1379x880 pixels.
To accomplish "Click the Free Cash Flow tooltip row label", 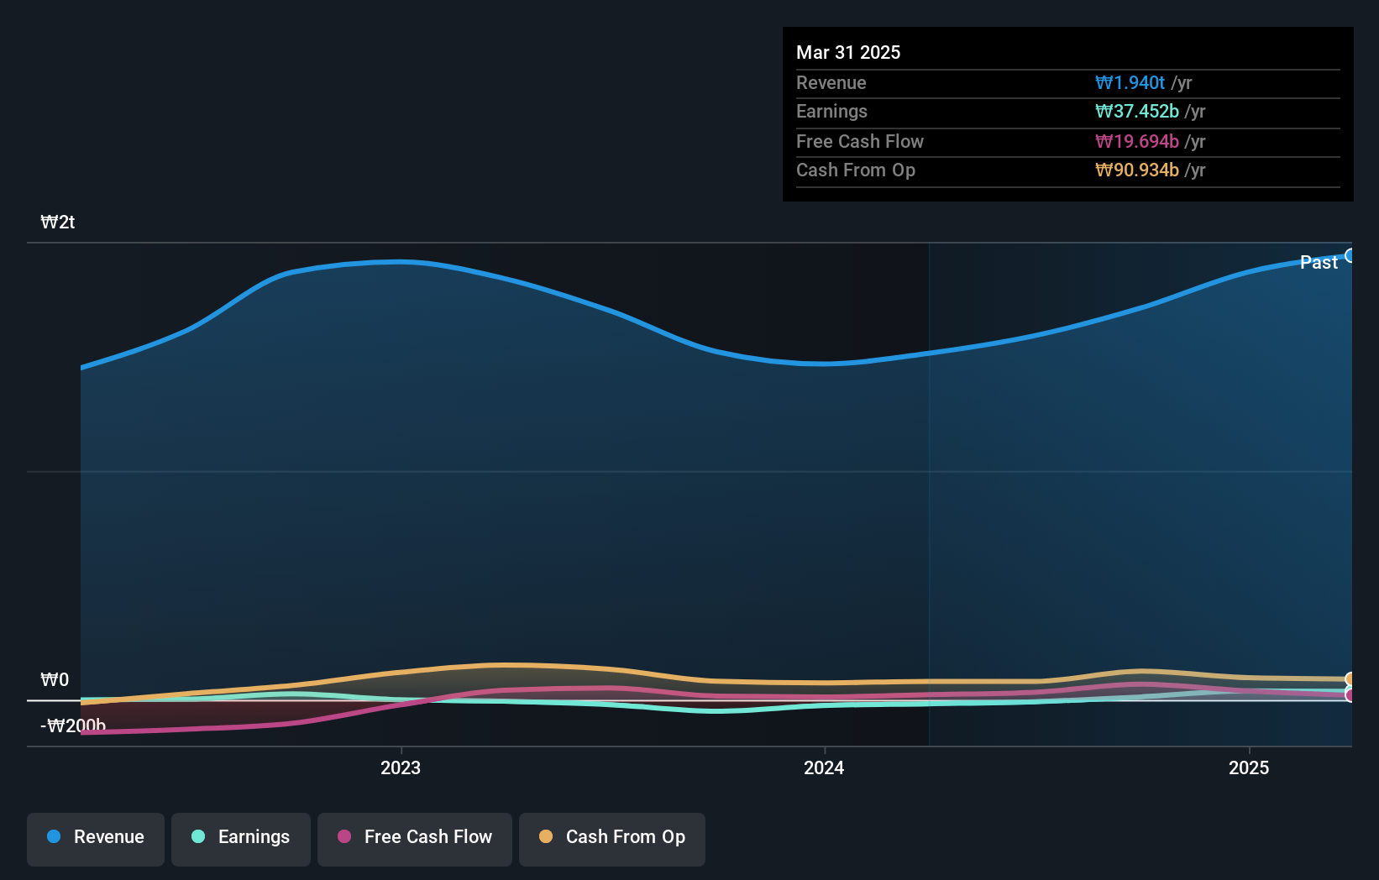I will [x=860, y=141].
